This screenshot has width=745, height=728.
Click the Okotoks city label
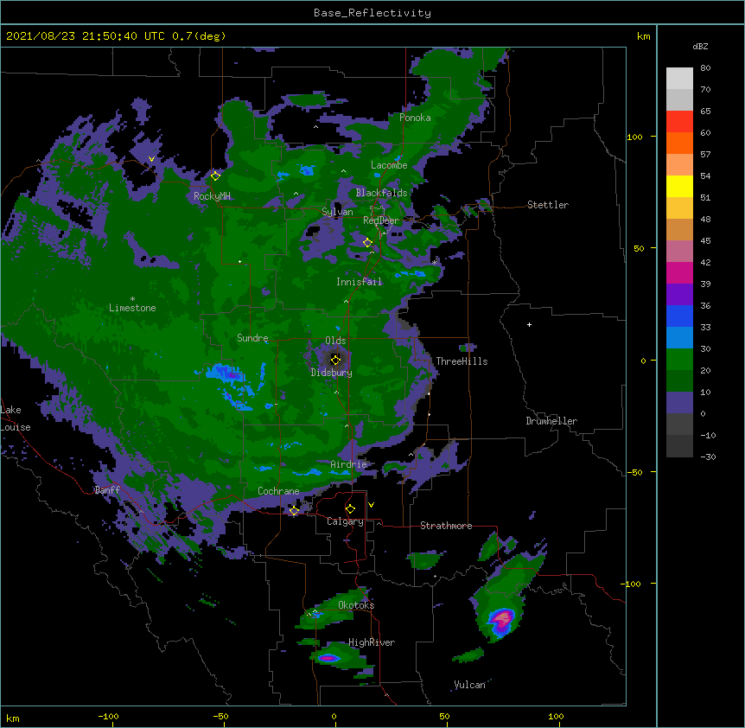point(356,605)
